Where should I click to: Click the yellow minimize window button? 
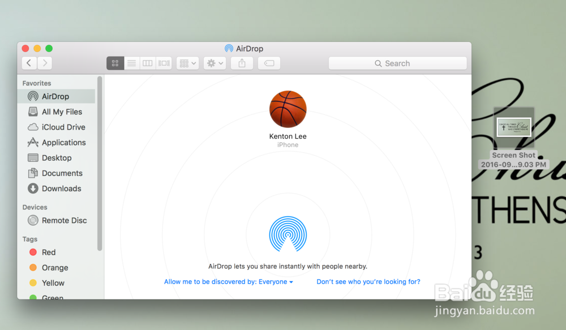click(37, 48)
